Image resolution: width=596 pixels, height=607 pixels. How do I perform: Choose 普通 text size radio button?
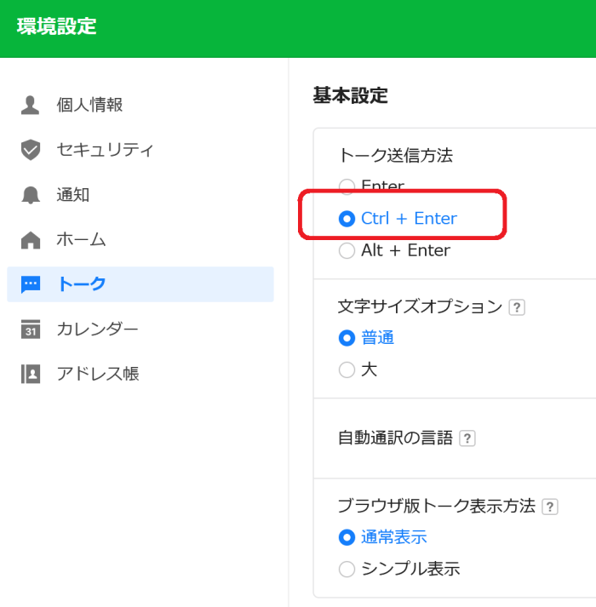(x=347, y=338)
